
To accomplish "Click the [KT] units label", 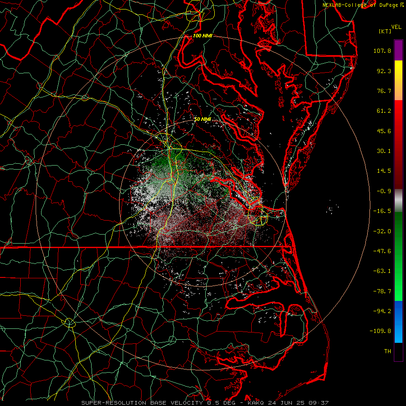I will pyautogui.click(x=385, y=31).
